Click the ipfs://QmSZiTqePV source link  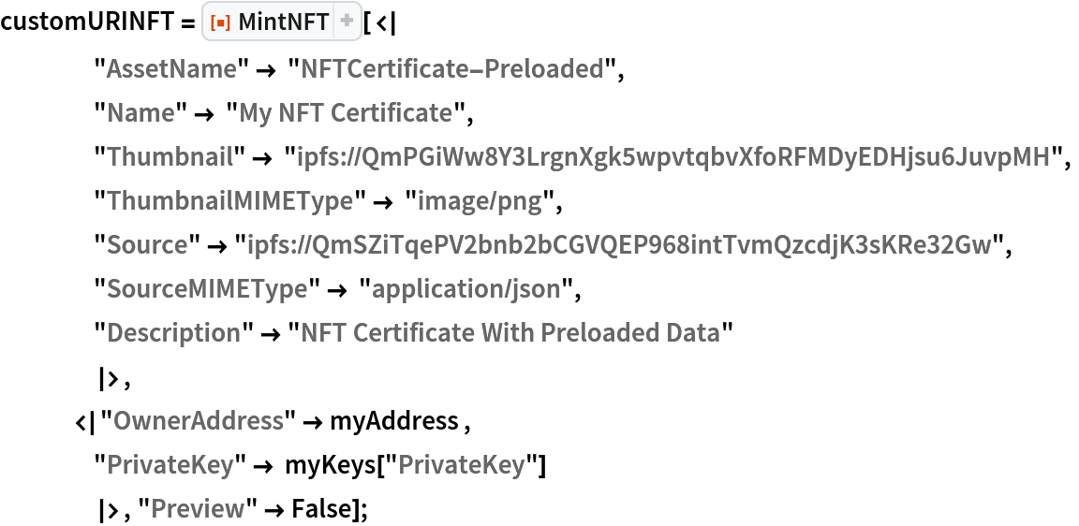point(619,245)
